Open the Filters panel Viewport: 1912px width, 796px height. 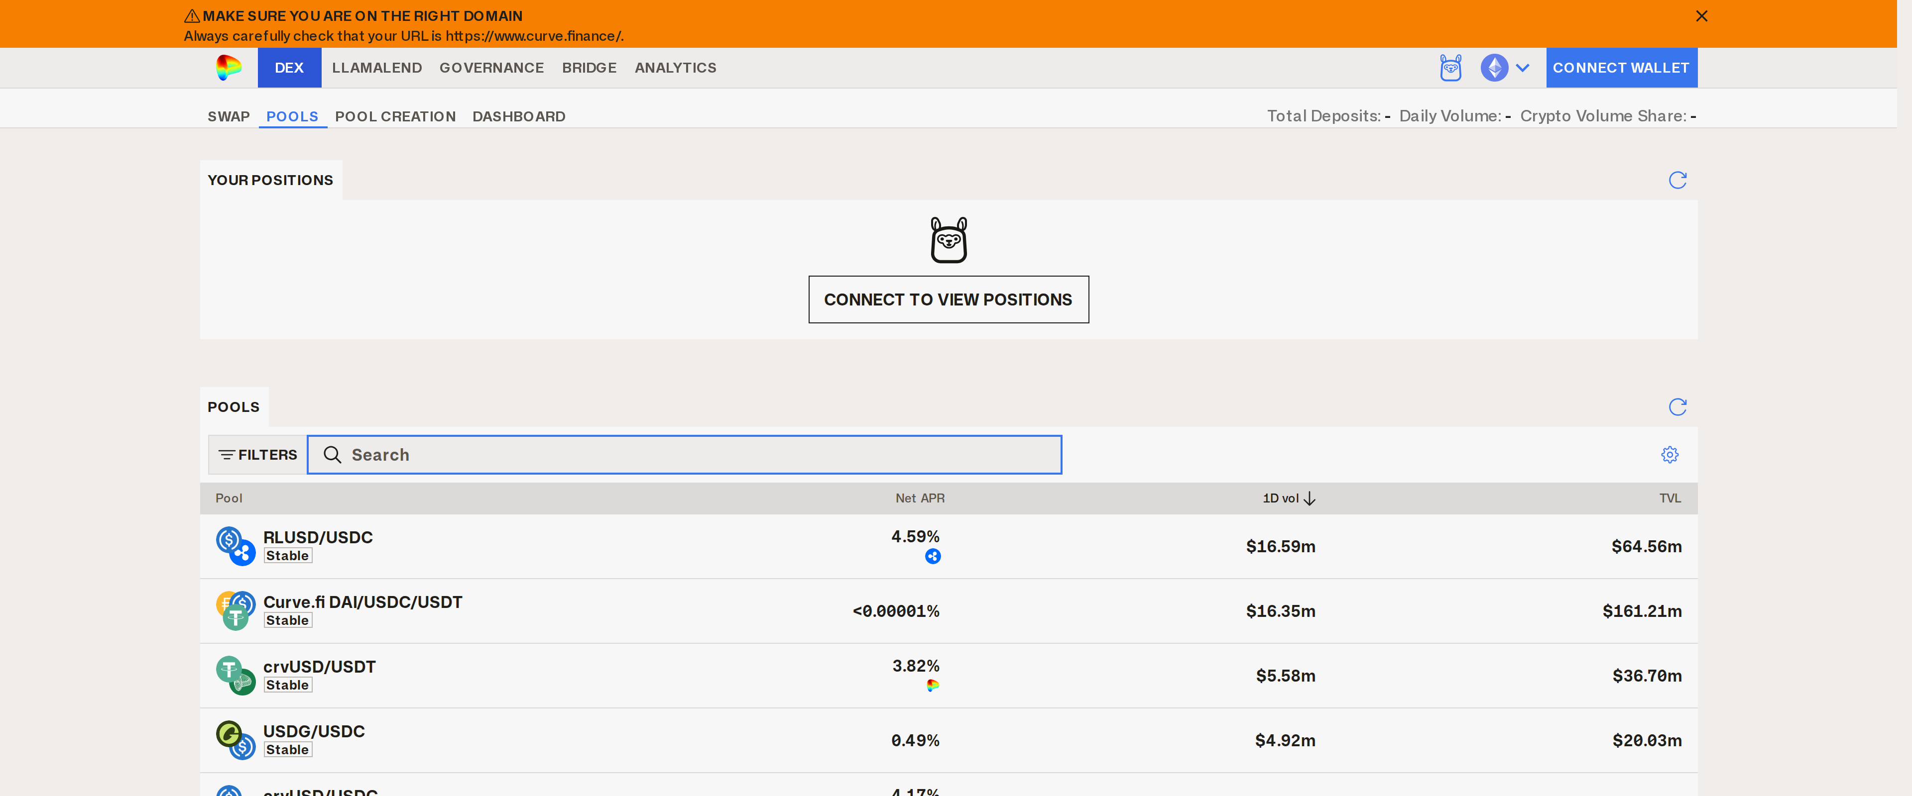257,455
